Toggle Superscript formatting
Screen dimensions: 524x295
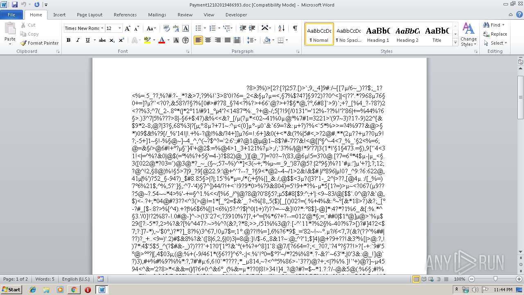coord(122,40)
